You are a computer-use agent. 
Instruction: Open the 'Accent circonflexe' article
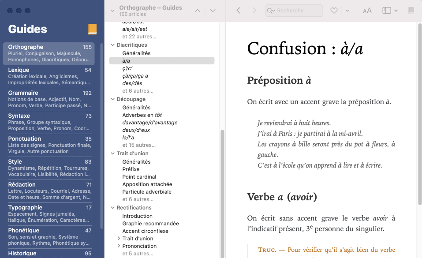(145, 231)
